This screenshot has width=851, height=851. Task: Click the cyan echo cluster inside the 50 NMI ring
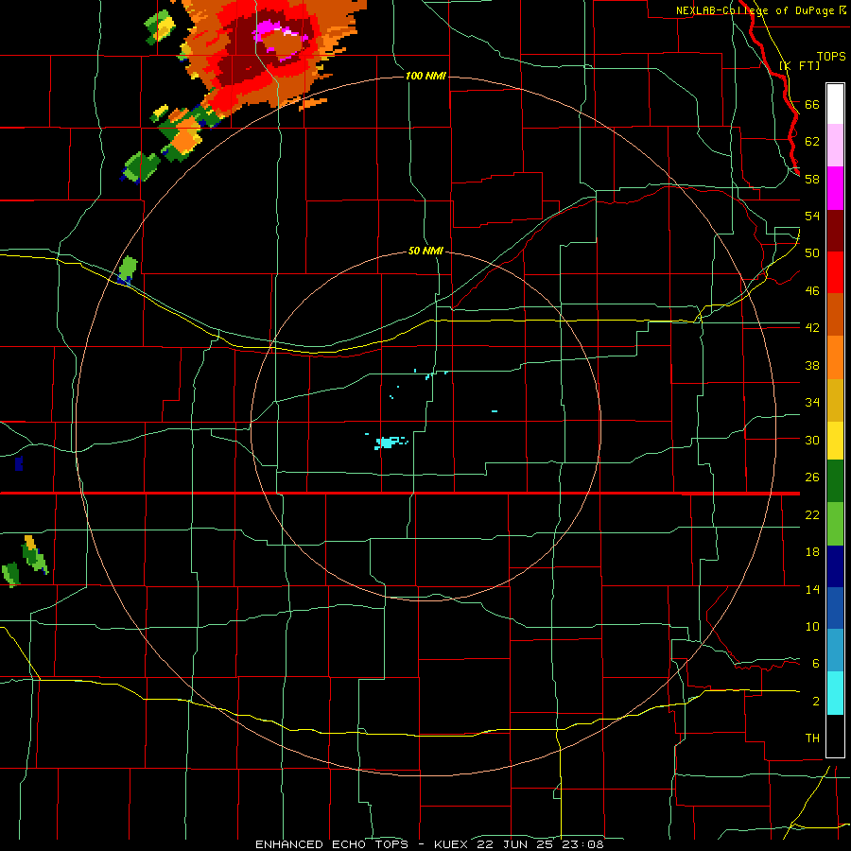(x=387, y=442)
